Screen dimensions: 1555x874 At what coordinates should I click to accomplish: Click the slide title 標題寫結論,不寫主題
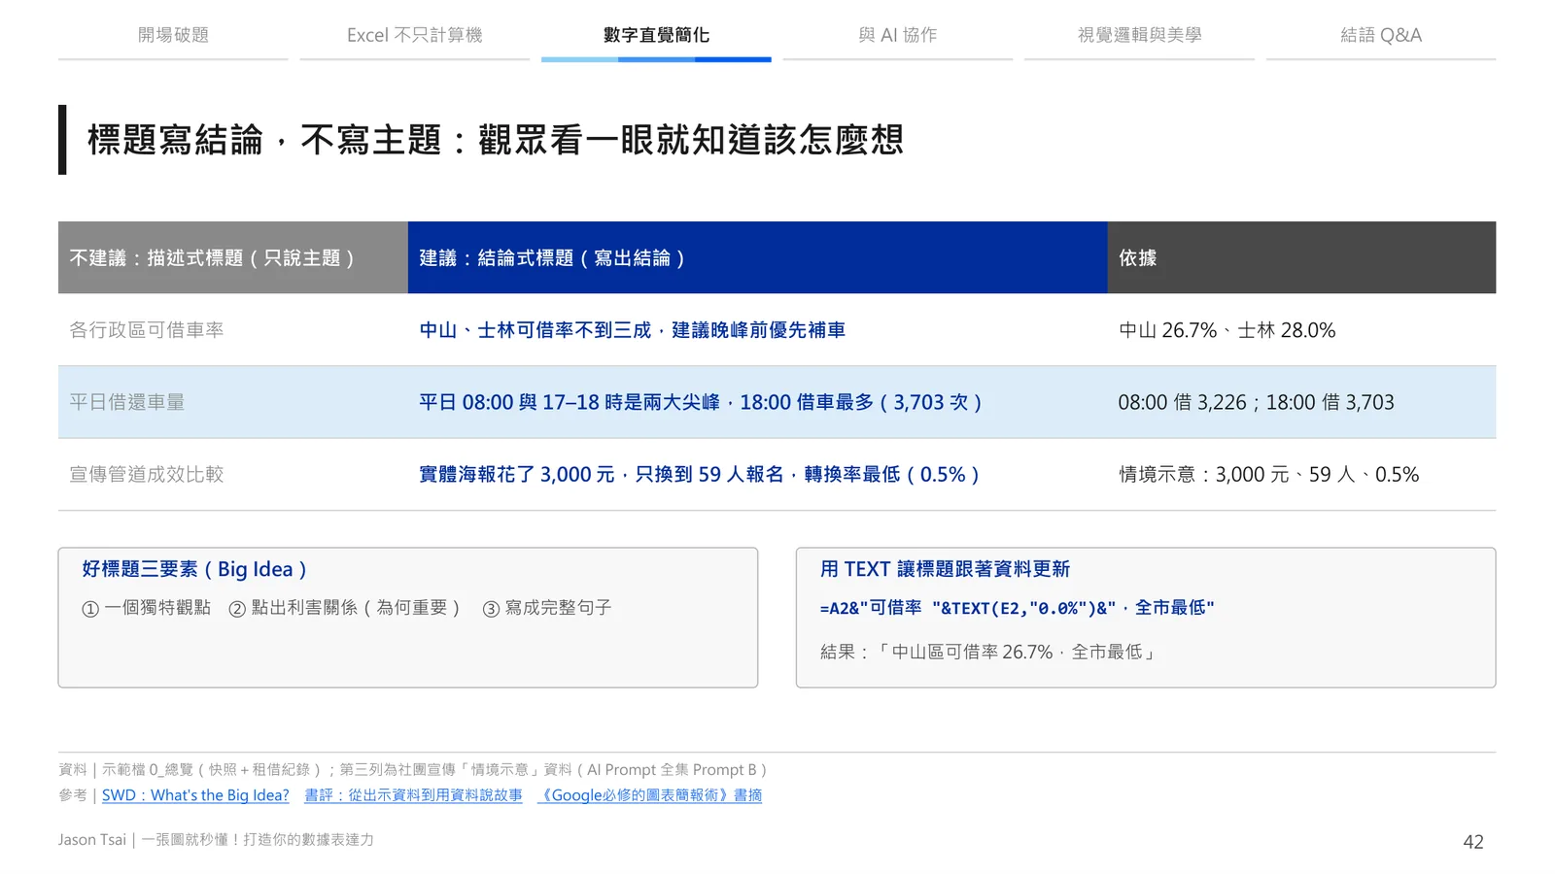tap(496, 140)
